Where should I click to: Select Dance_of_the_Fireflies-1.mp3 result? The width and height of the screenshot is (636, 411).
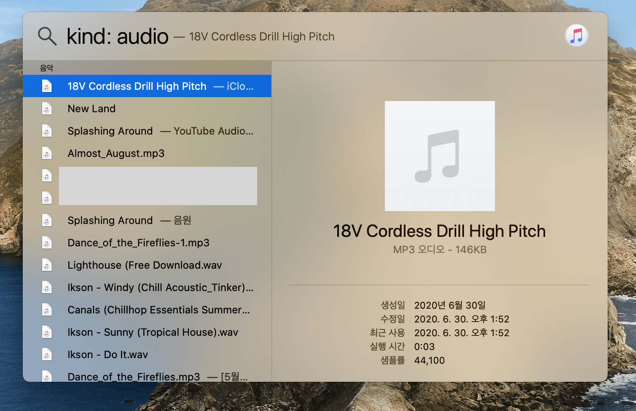point(147,242)
